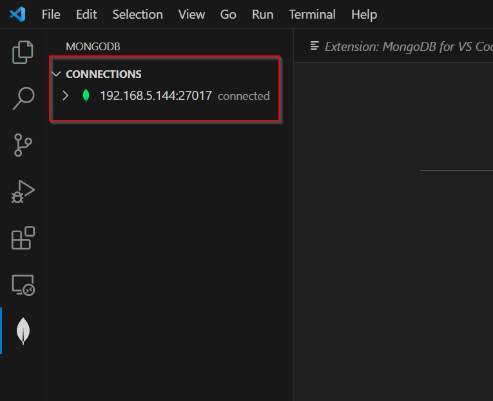Click the MONGODB panel title
This screenshot has height=401, width=493.
click(93, 46)
